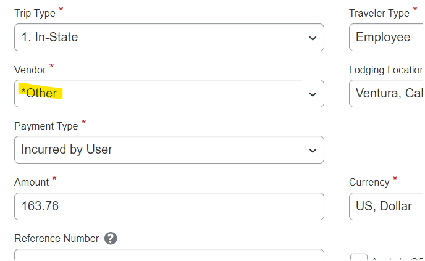
Task: Click the Currency field showing US, Dollar
Action: point(387,206)
